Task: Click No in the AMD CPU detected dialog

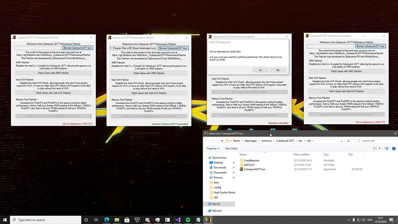Action: pos(278,70)
